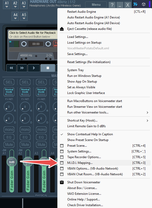Mute the A2 bus

[x=25, y=145]
